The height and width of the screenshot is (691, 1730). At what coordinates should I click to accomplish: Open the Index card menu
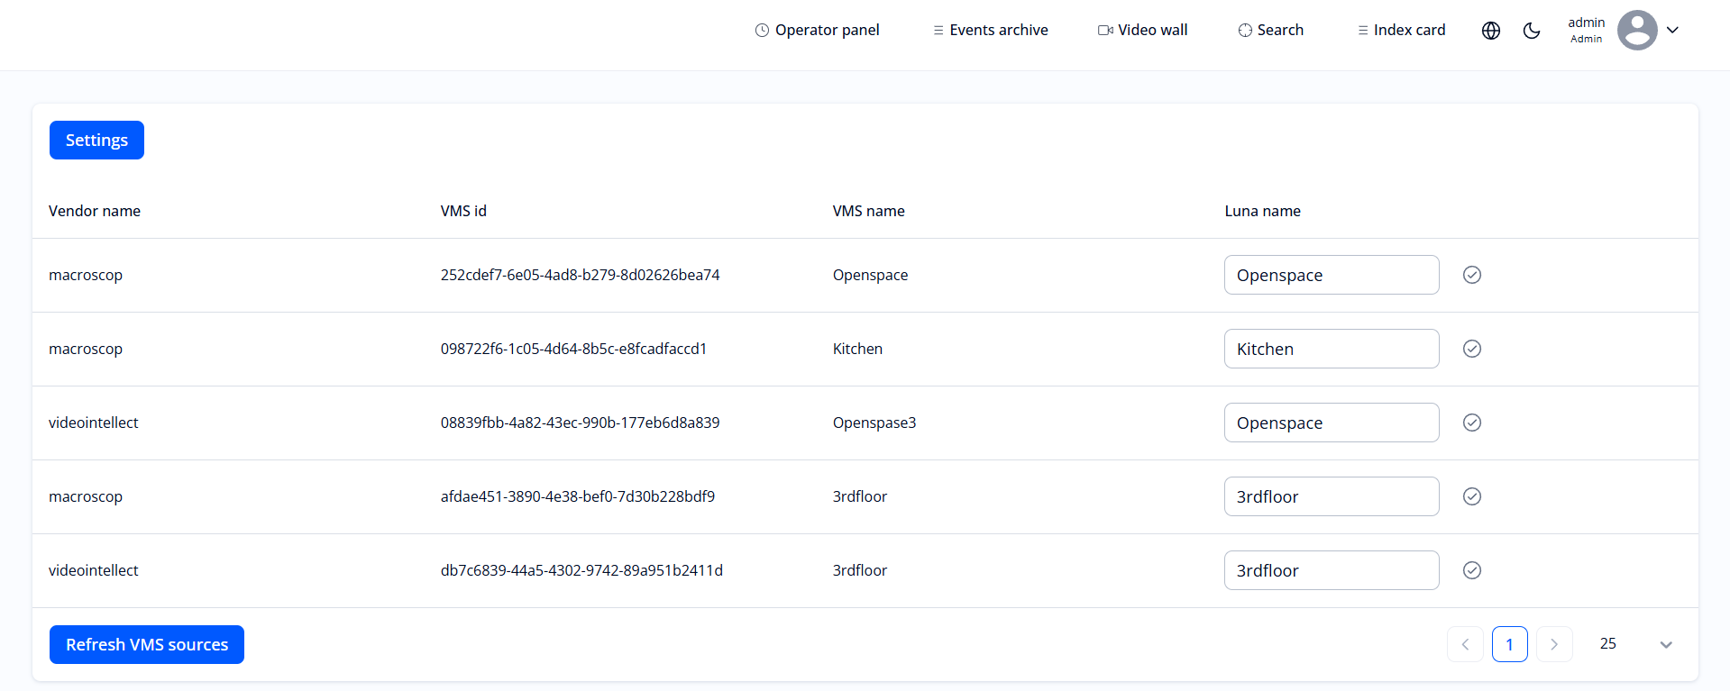(x=1401, y=31)
